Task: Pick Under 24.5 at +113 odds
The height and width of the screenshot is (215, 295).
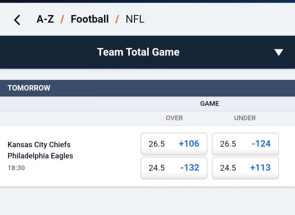Action: [245, 168]
